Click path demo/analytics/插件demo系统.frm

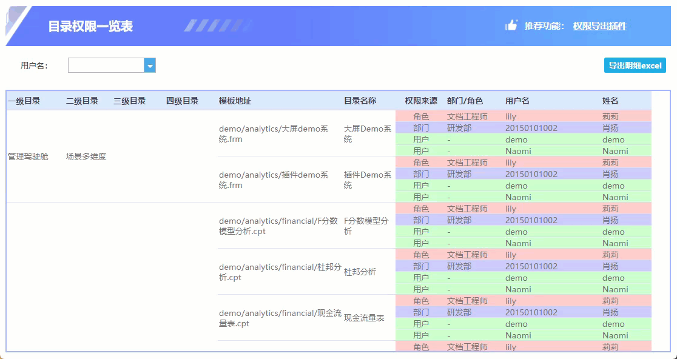(x=274, y=180)
